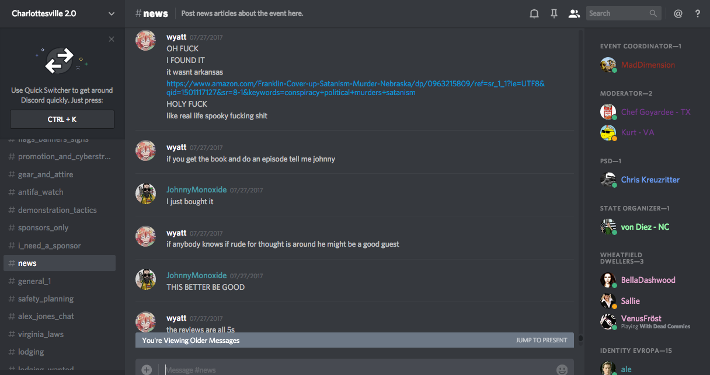Viewport: 710px width, 375px height.
Task: Show pinned messages
Action: pos(554,13)
